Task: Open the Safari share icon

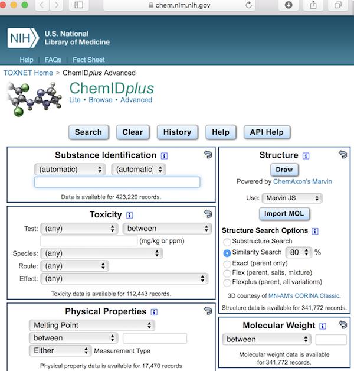Action: (x=313, y=5)
